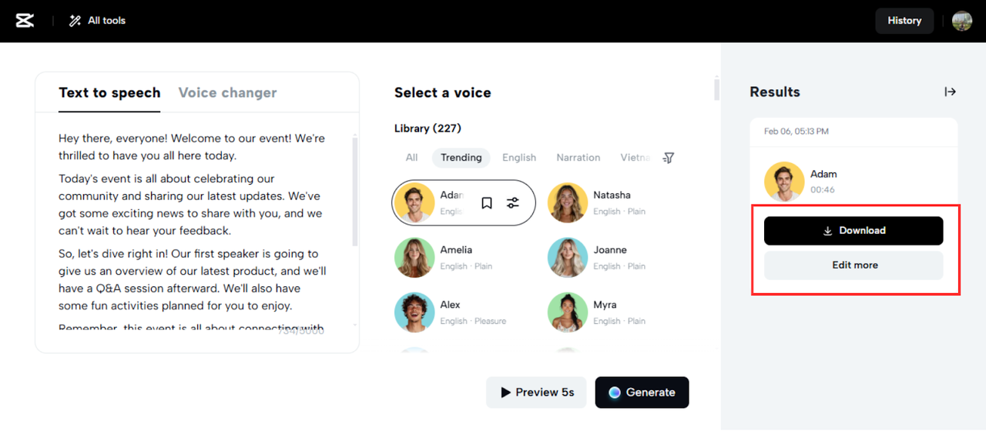This screenshot has width=986, height=431.
Task: Open the user profile avatar
Action: (961, 21)
